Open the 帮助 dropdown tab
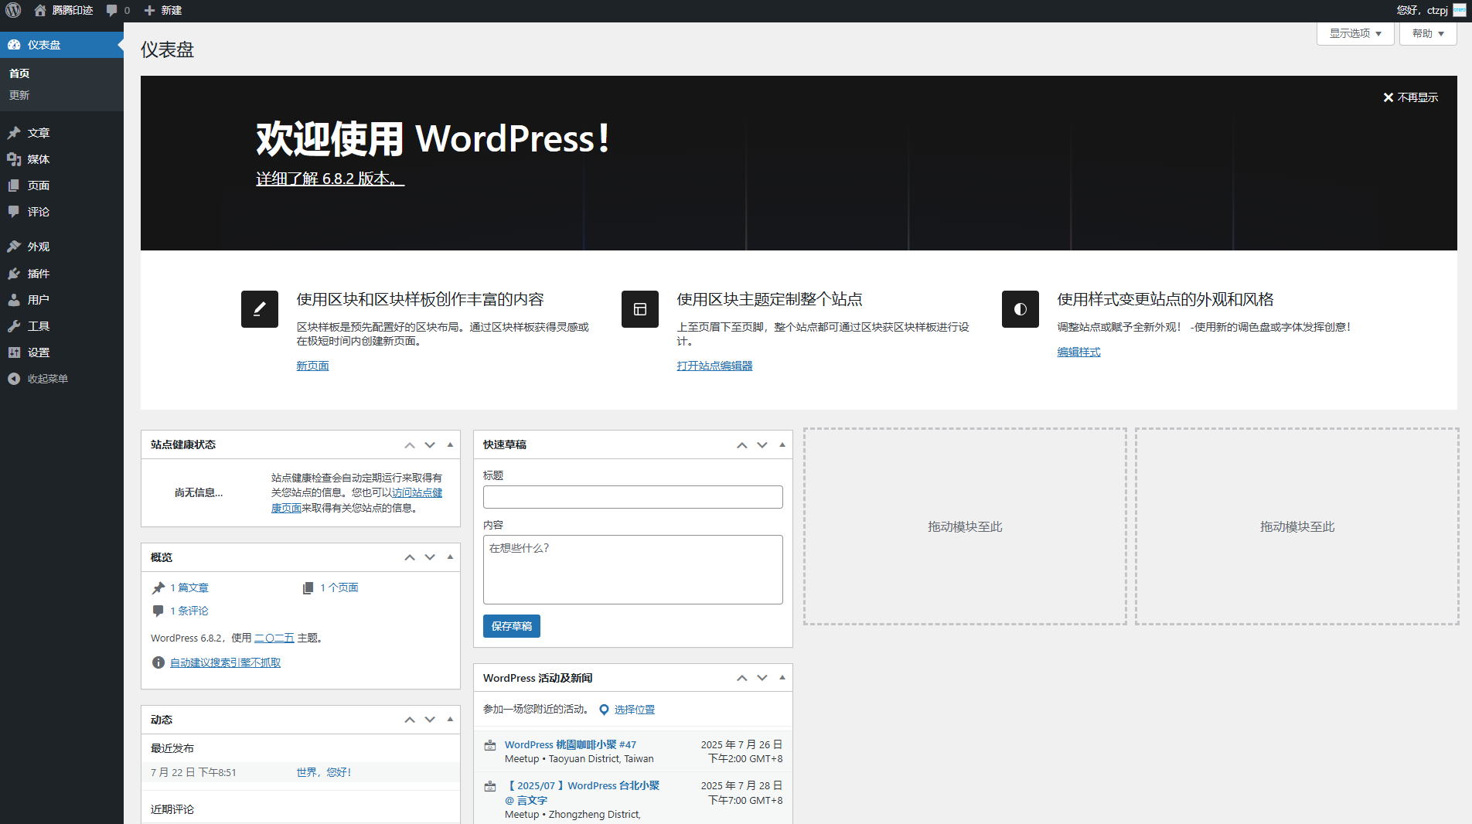This screenshot has width=1472, height=824. point(1427,33)
